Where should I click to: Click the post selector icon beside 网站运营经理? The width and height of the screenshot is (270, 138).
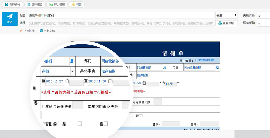point(218,67)
